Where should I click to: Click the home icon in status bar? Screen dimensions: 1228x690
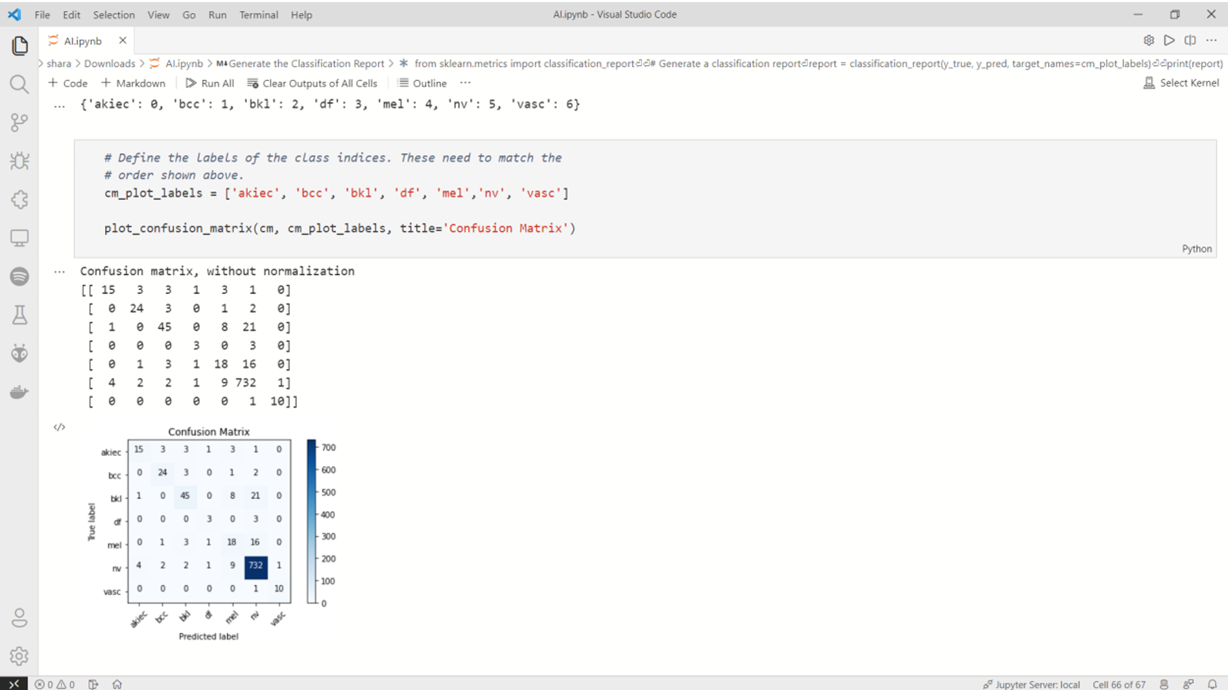pos(117,684)
